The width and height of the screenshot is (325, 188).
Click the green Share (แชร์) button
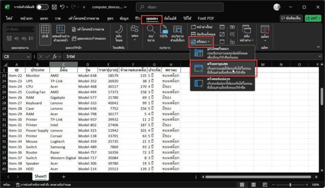(313, 18)
